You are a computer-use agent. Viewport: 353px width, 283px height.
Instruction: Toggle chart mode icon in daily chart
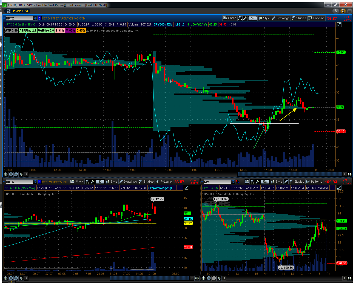tap(187, 188)
